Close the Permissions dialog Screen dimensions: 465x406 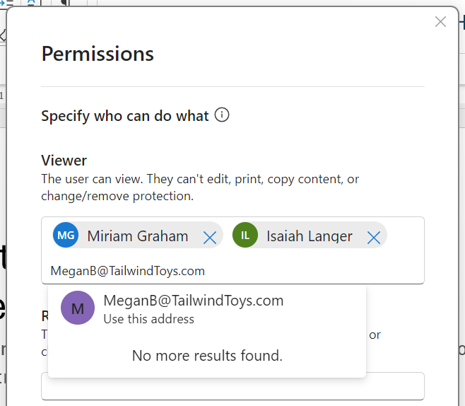coord(440,22)
